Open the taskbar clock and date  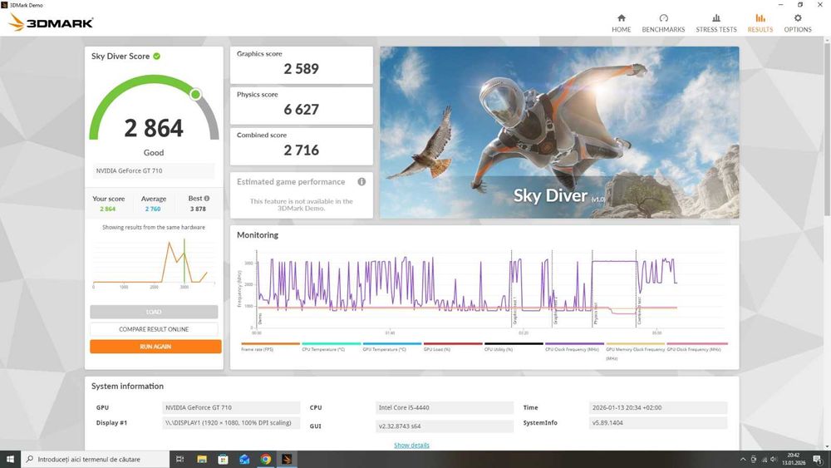[x=794, y=459]
